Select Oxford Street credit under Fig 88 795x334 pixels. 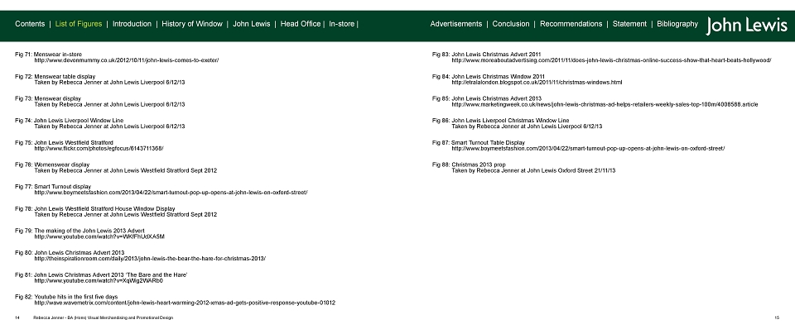[x=533, y=170]
